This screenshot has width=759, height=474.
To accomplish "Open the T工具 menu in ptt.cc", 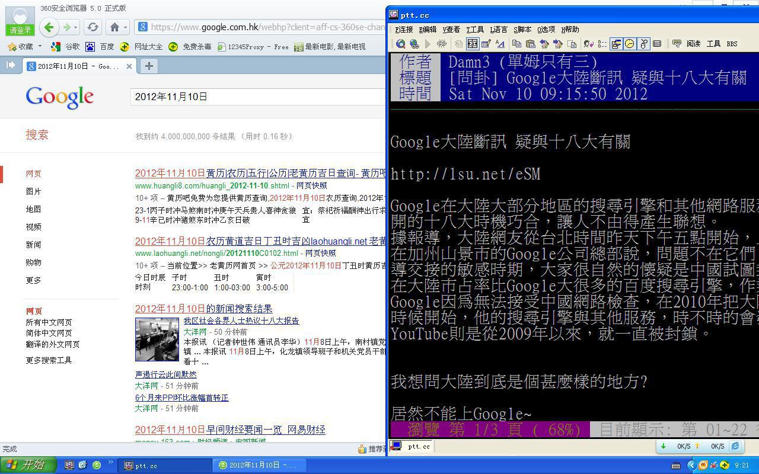I will point(475,30).
